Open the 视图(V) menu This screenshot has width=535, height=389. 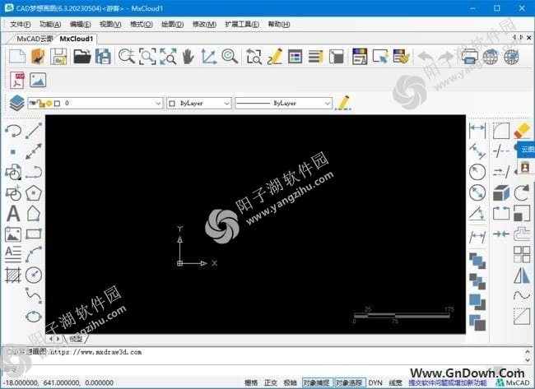coord(110,24)
